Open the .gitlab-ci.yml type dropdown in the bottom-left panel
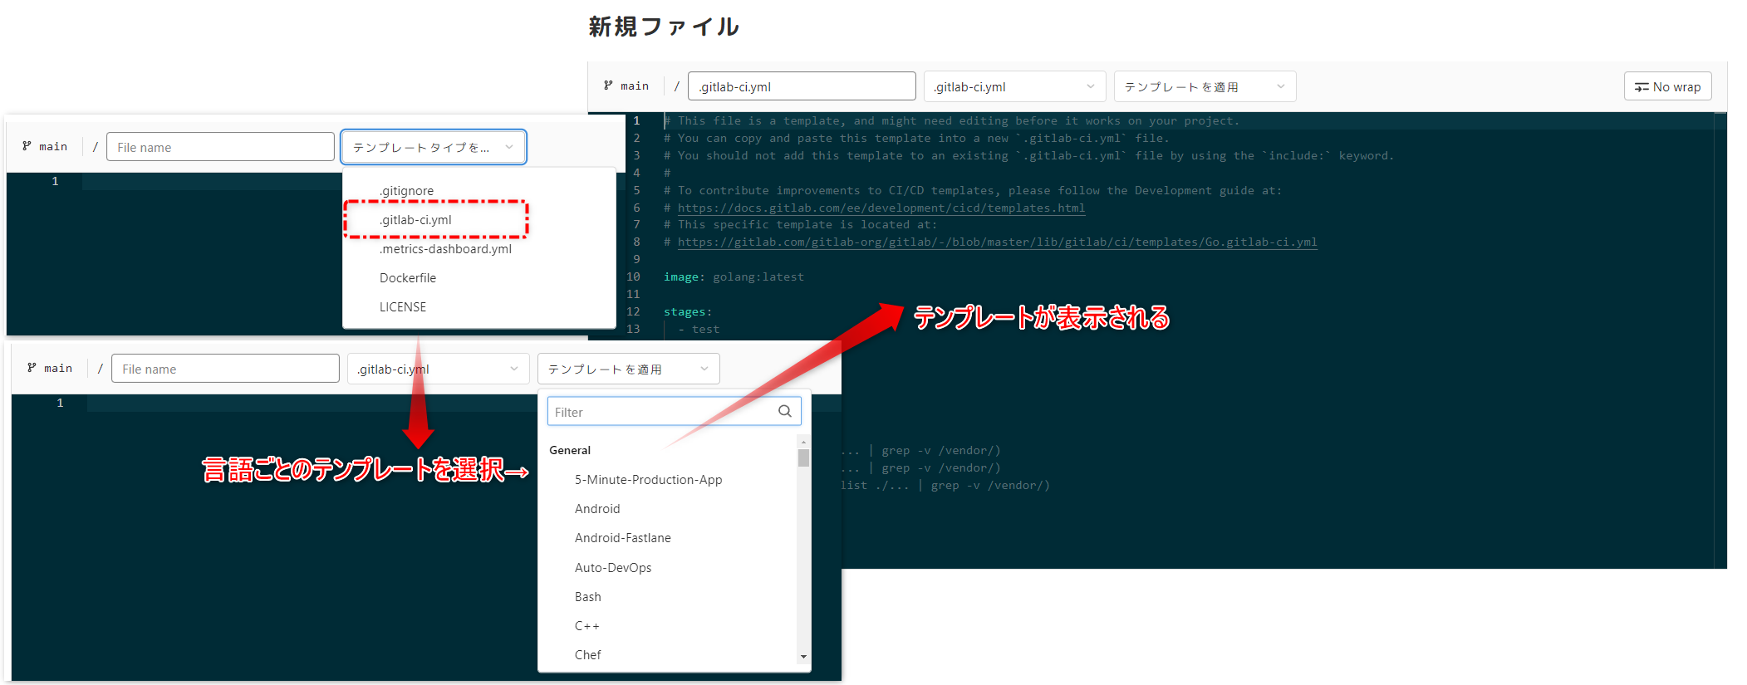1747x685 pixels. coord(438,369)
